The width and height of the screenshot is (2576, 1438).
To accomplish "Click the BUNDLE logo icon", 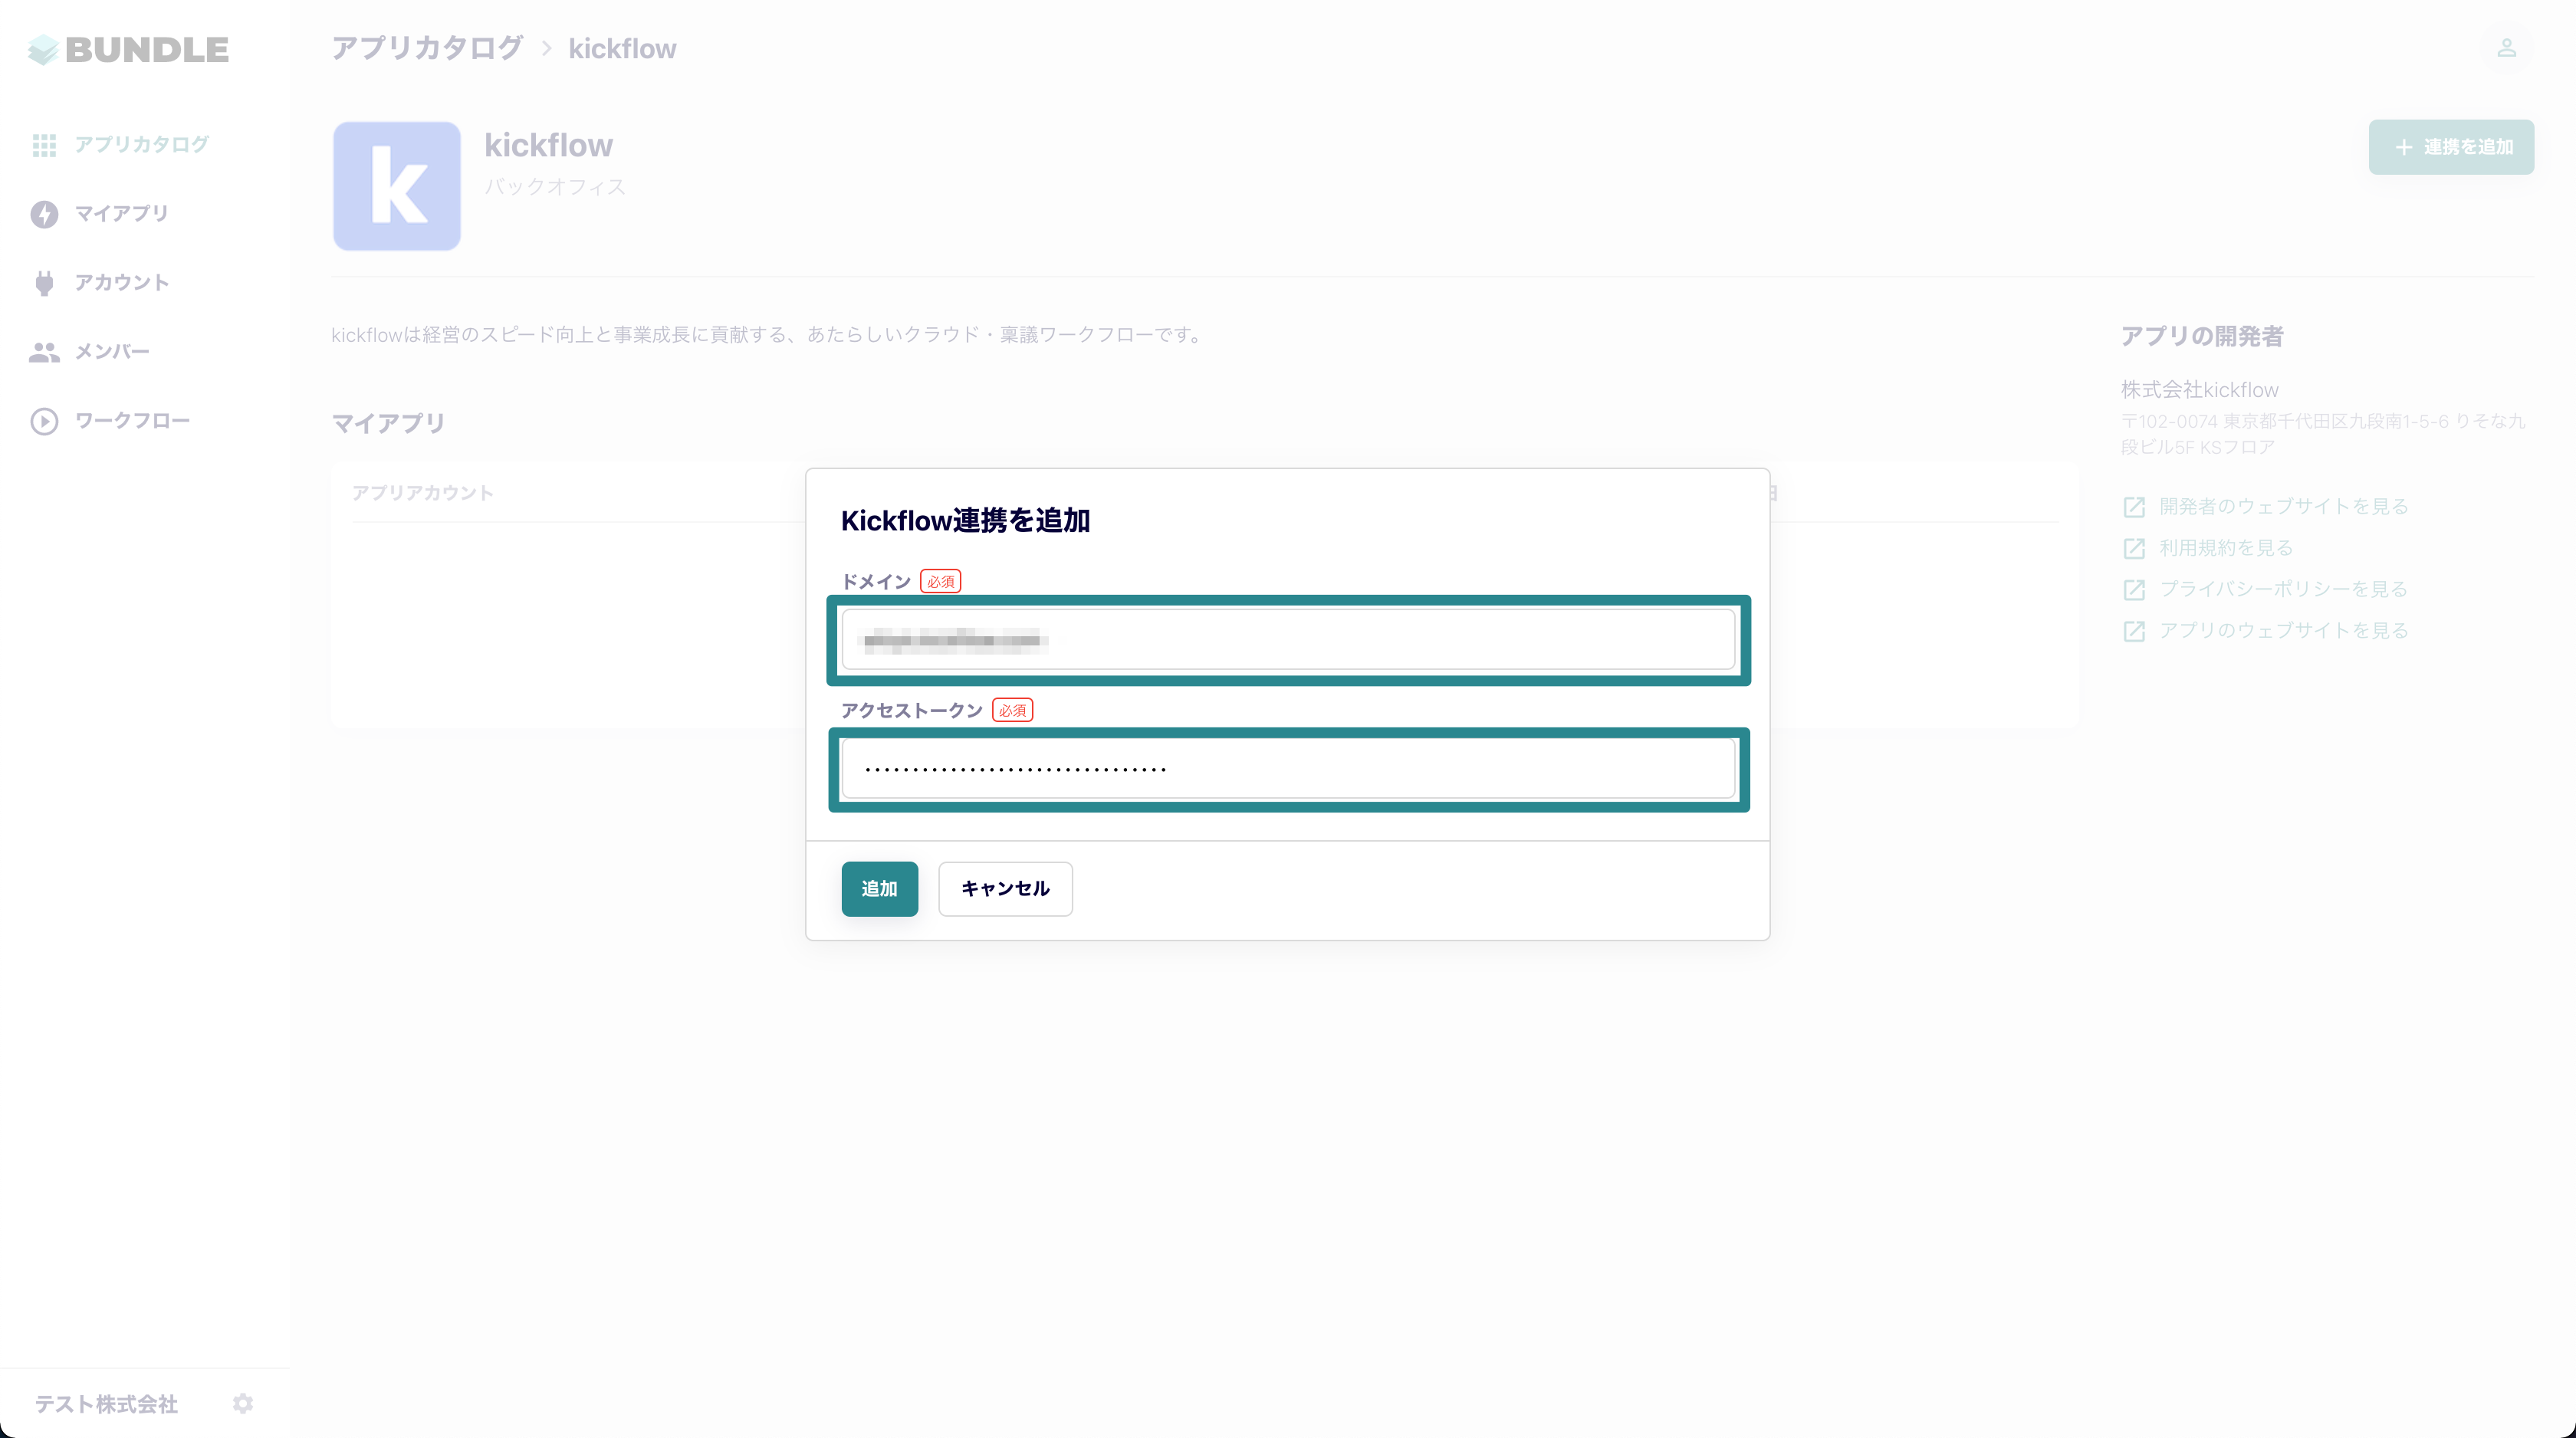I will click(x=43, y=49).
